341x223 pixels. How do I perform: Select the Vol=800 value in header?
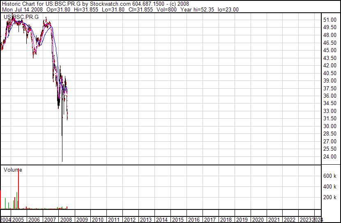point(166,9)
